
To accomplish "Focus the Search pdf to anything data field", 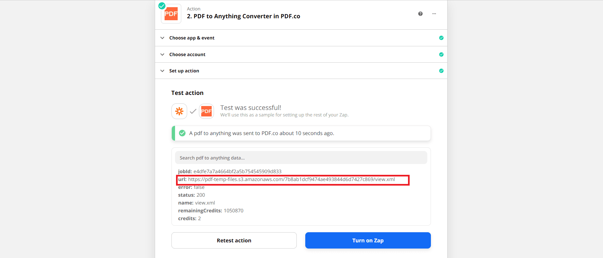I will [301, 158].
